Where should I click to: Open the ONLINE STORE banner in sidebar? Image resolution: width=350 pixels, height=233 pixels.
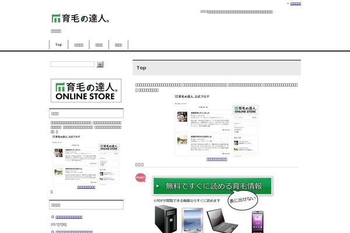86,90
